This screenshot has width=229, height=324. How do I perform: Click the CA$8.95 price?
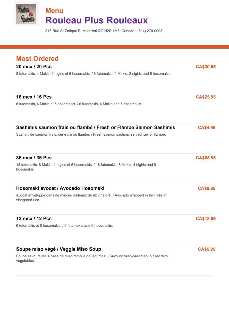pyautogui.click(x=207, y=188)
